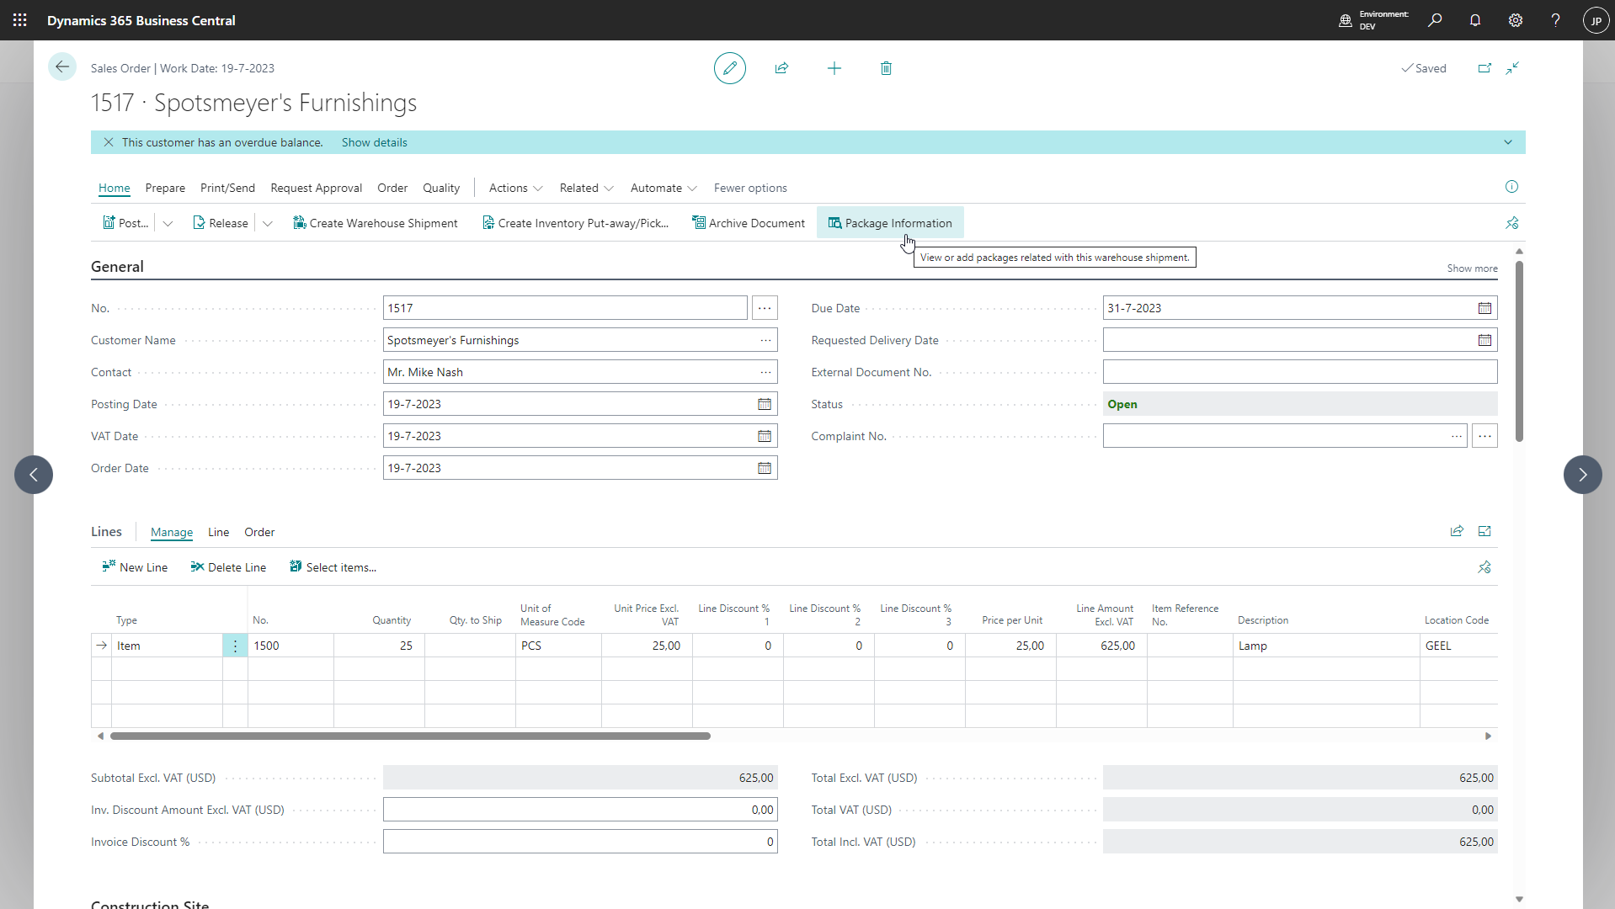This screenshot has width=1615, height=909.
Task: Click Archive Document
Action: [749, 223]
